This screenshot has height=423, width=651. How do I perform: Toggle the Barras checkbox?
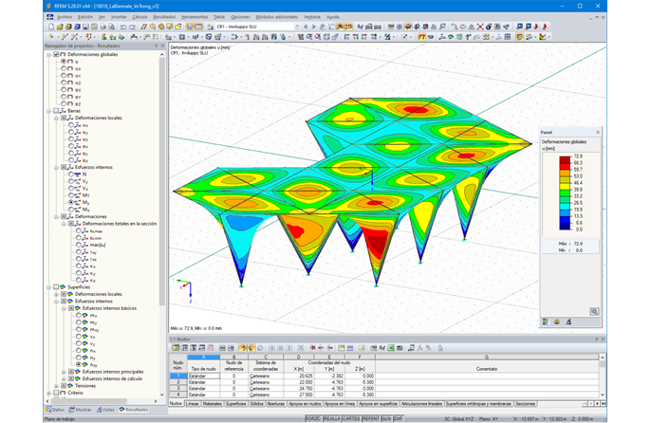(x=56, y=111)
